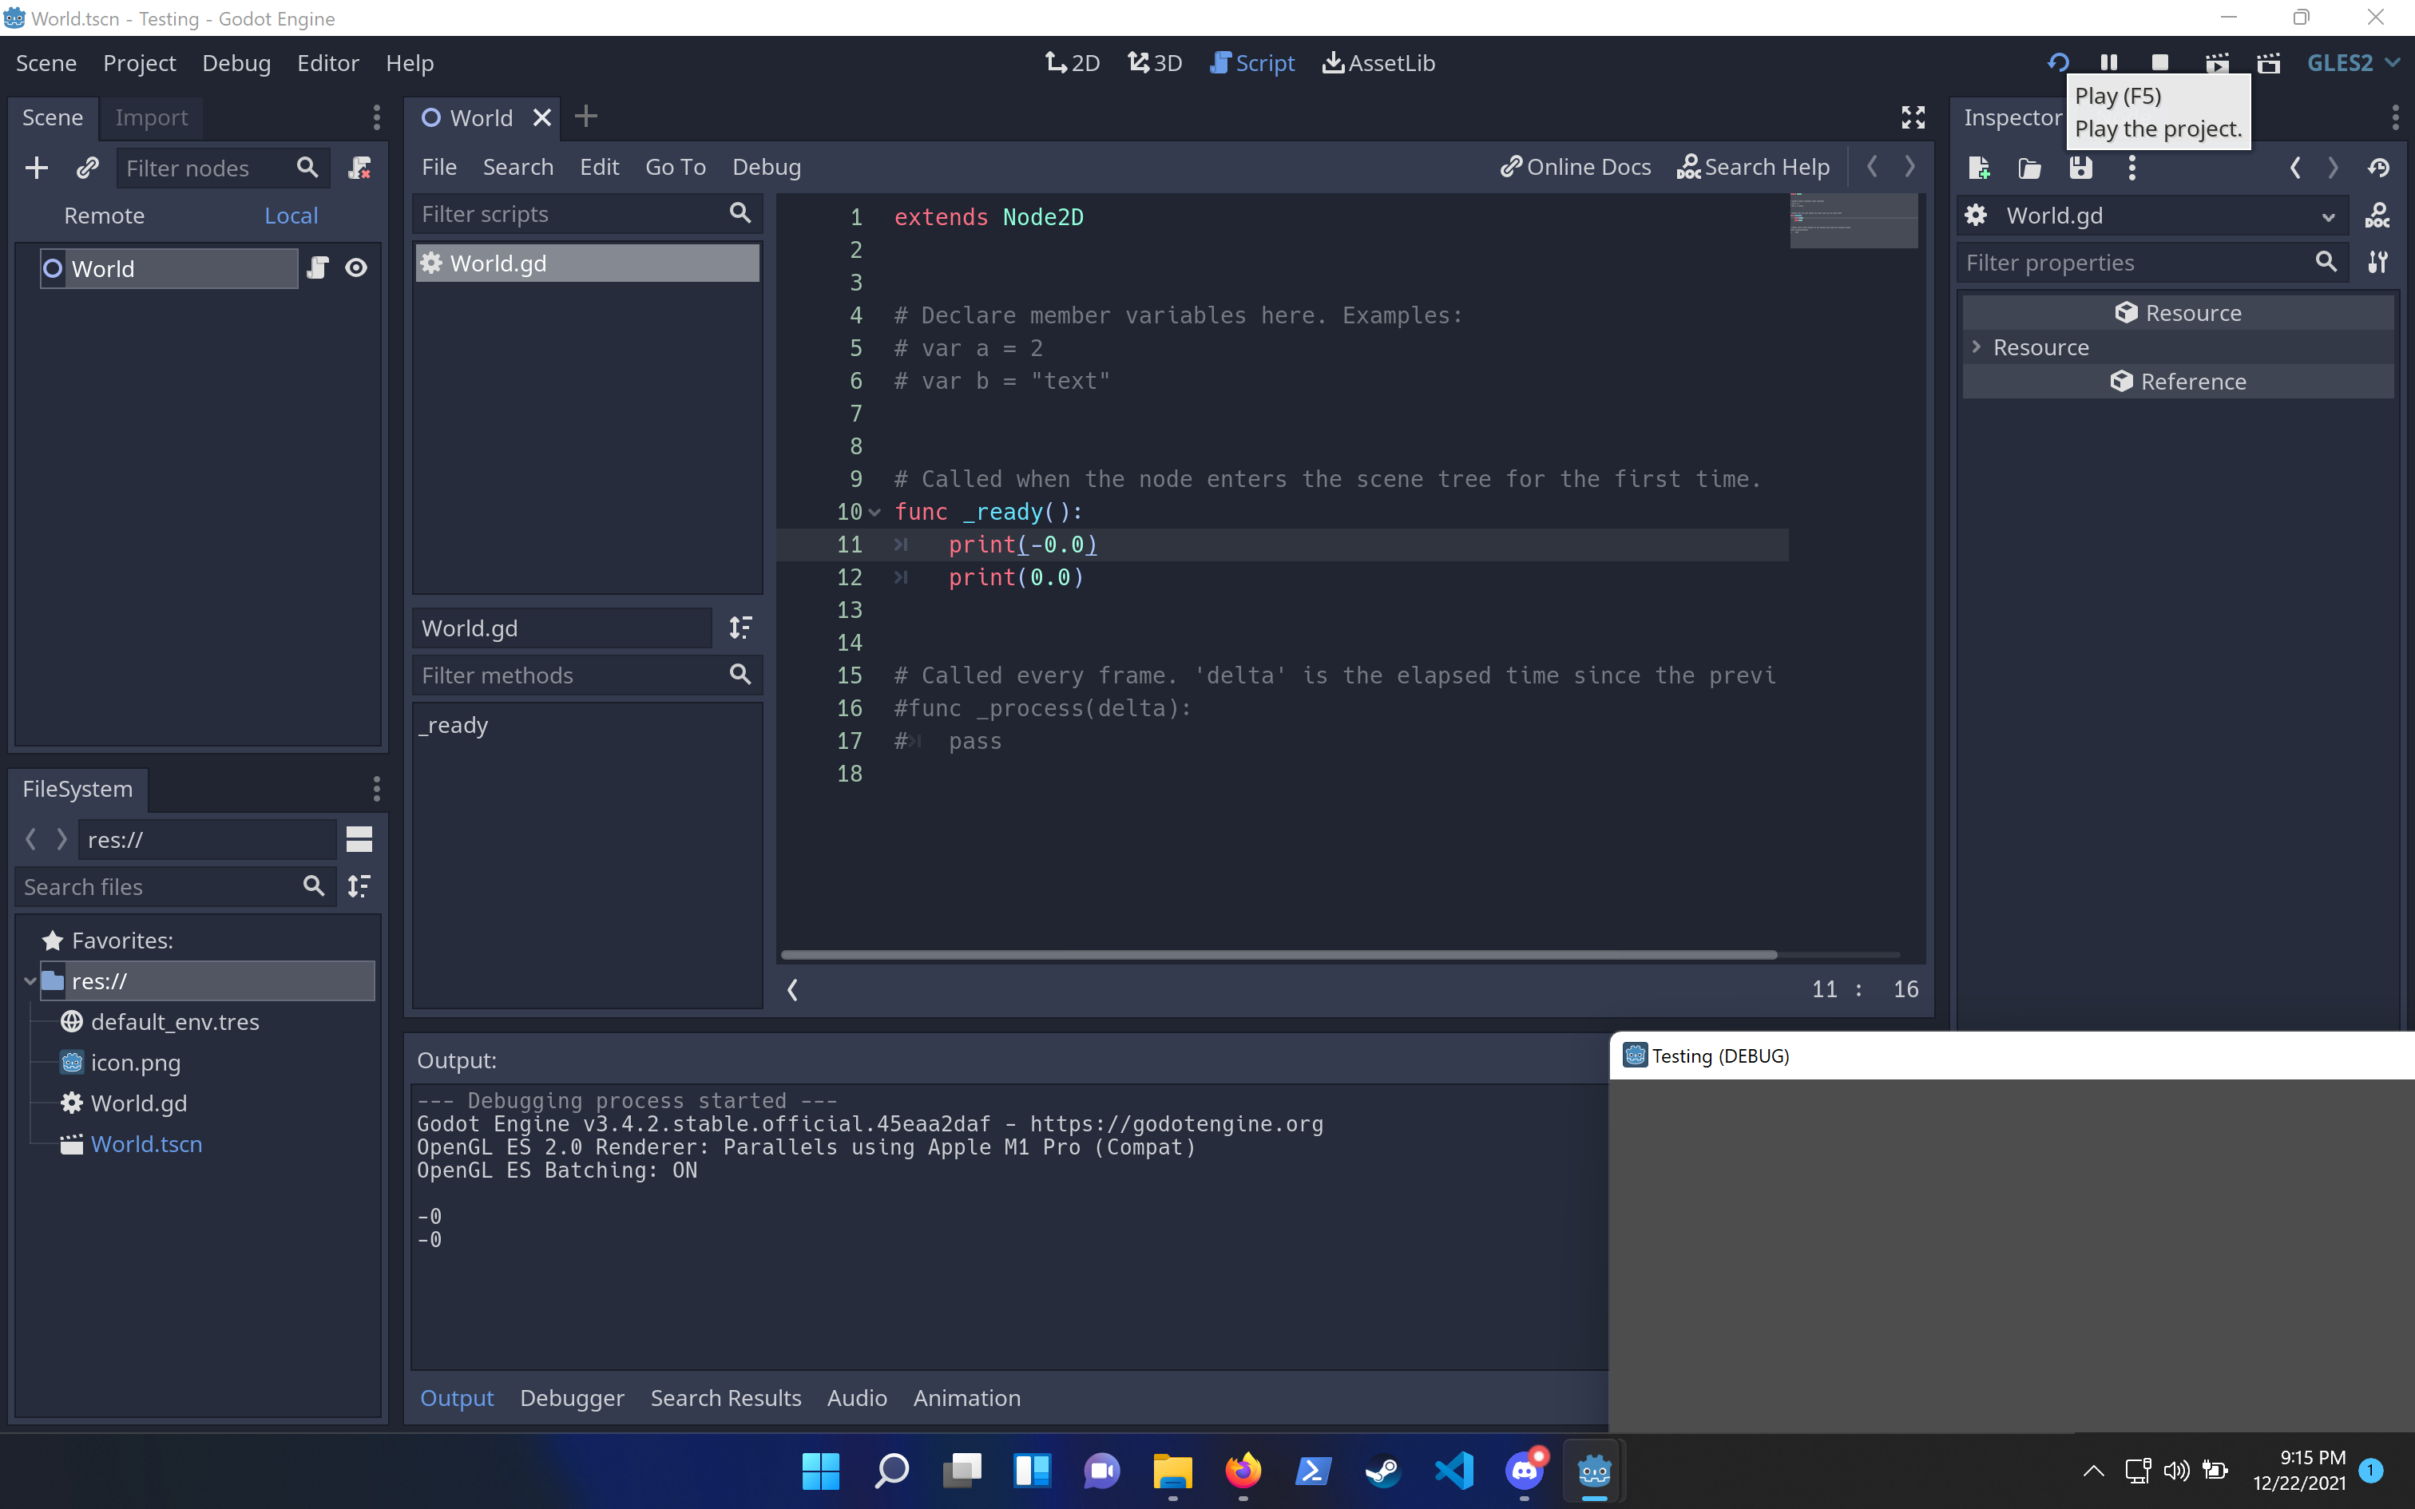Open the Project menu
This screenshot has height=1509, width=2415.
(x=139, y=63)
